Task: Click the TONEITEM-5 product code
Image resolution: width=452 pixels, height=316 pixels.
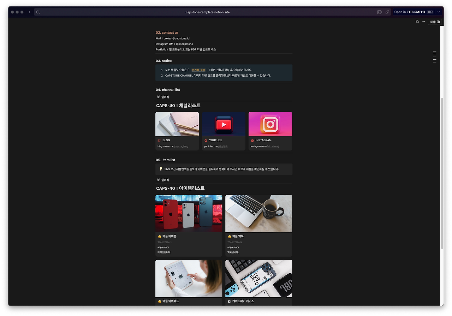Action: point(234,242)
